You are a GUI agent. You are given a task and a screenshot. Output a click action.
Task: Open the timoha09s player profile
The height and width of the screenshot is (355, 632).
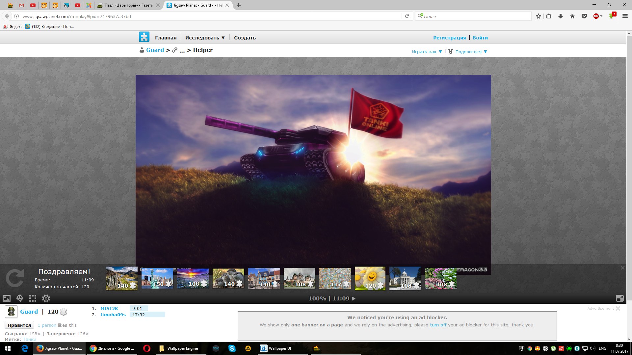113,315
